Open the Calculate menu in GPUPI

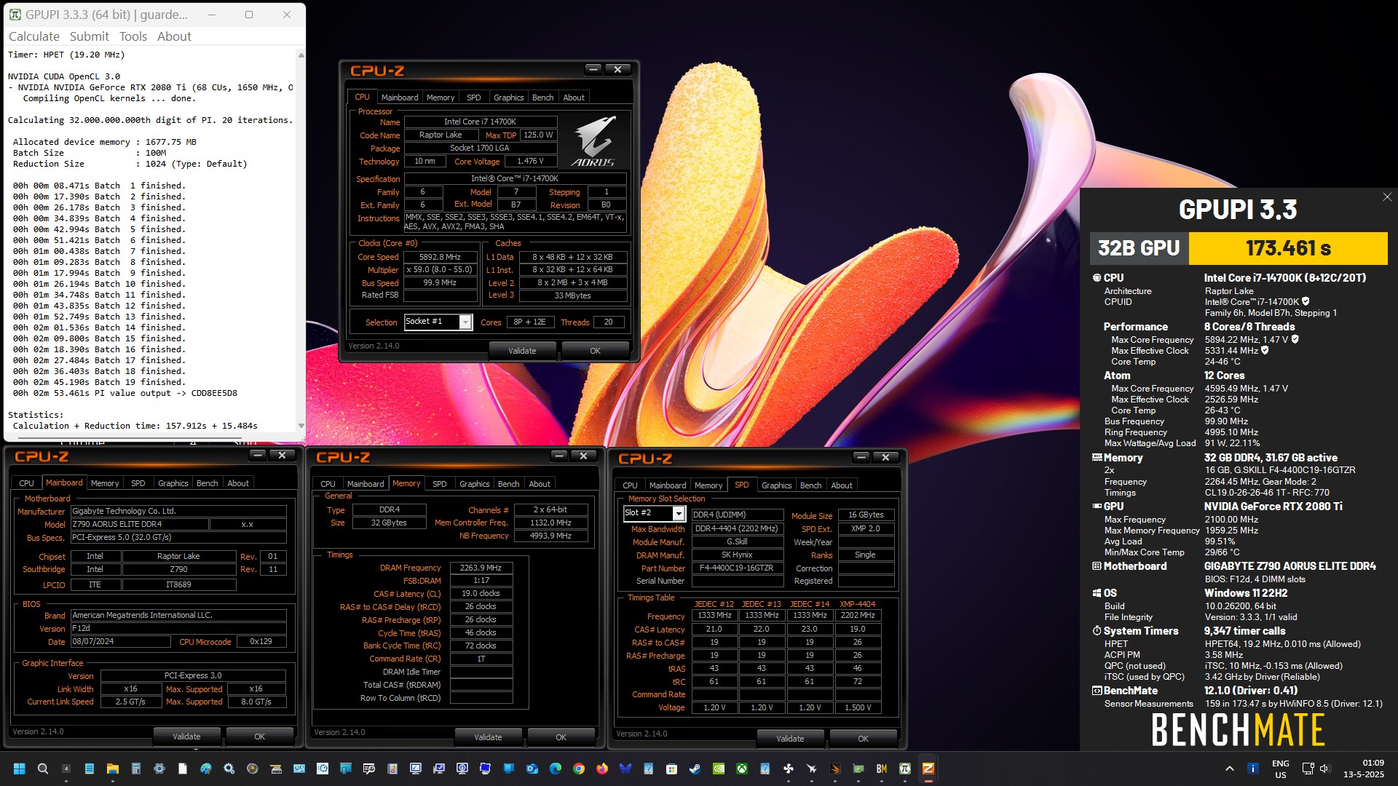coord(34,36)
